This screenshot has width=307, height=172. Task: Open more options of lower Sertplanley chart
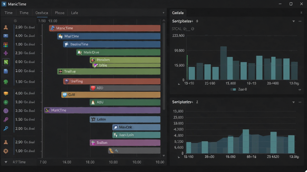pyautogui.click(x=300, y=102)
